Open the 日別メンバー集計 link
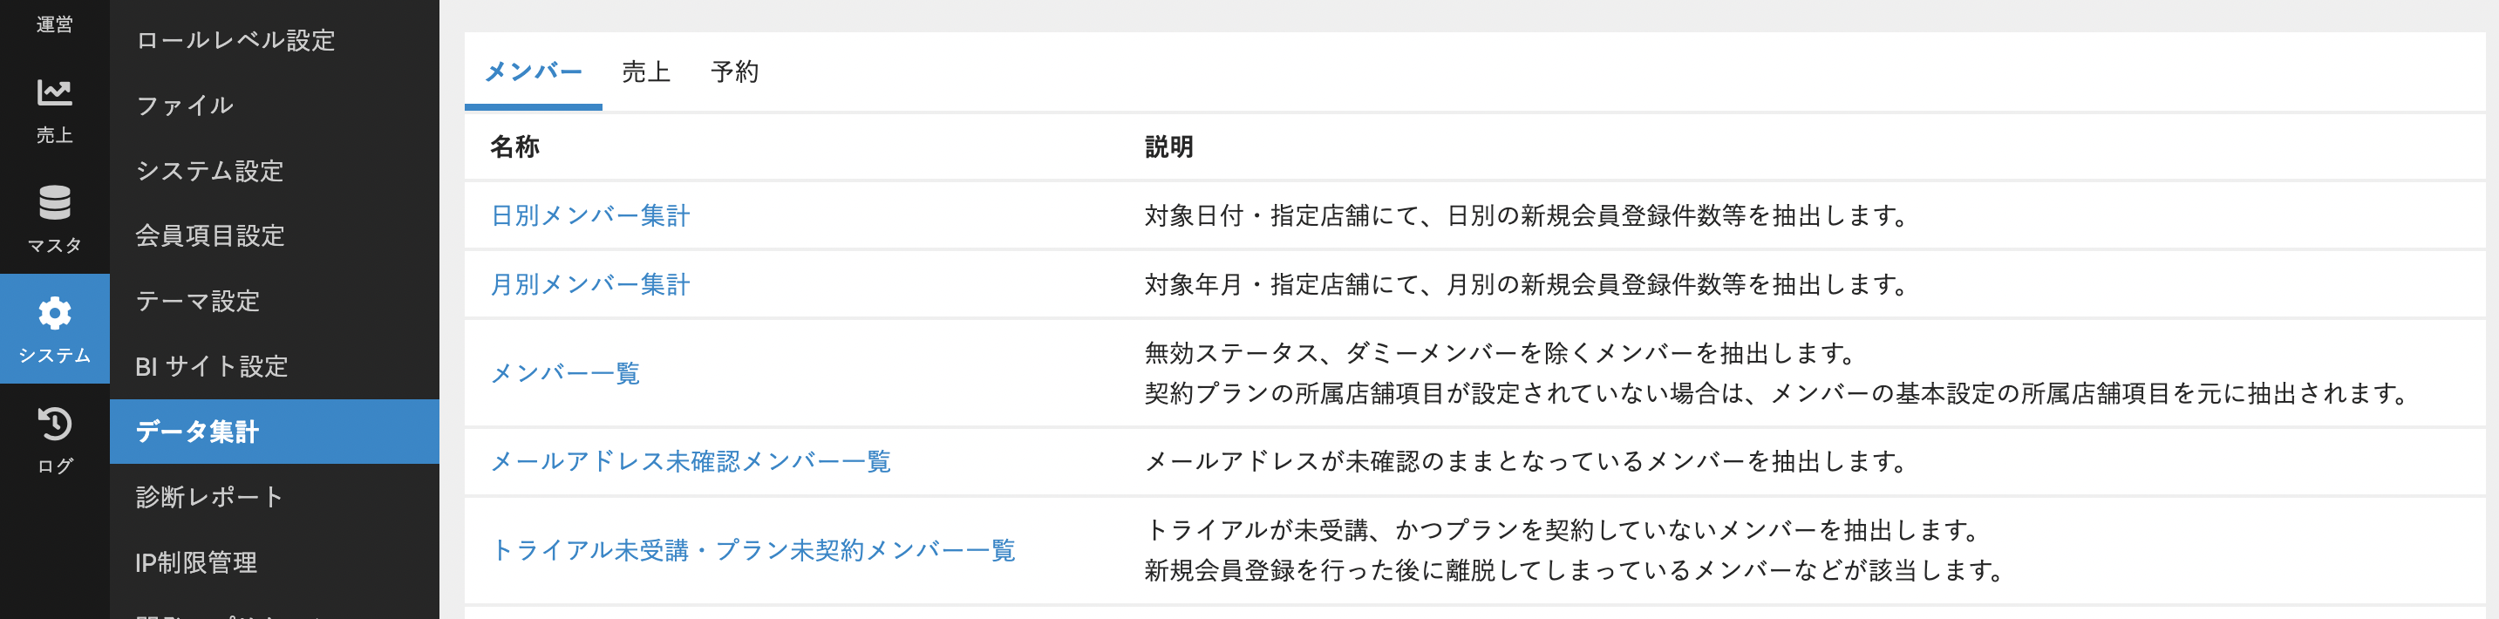The width and height of the screenshot is (2499, 619). tap(589, 215)
